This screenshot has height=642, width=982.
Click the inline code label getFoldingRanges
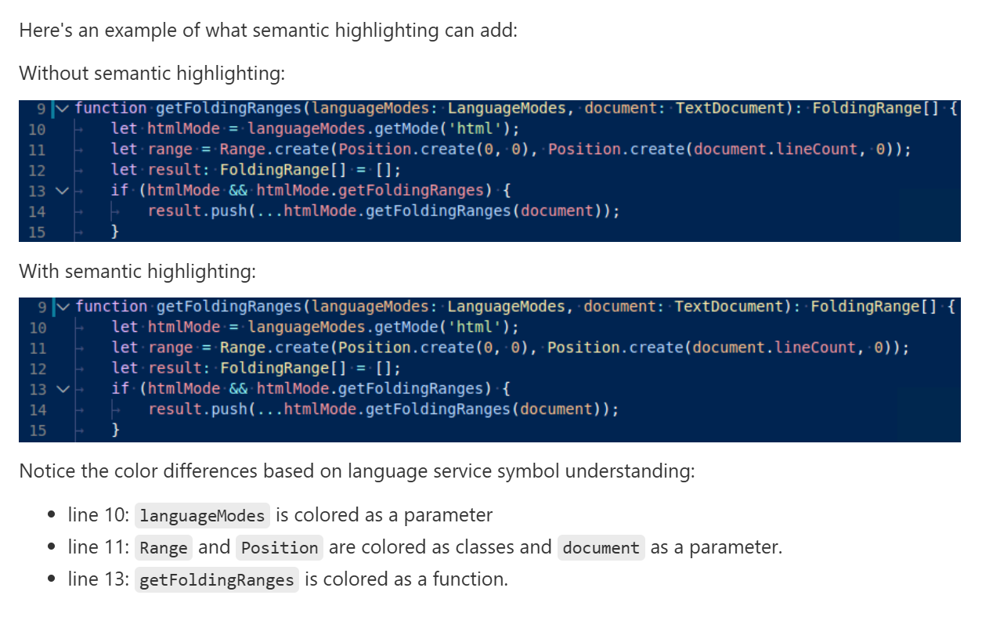[216, 580]
